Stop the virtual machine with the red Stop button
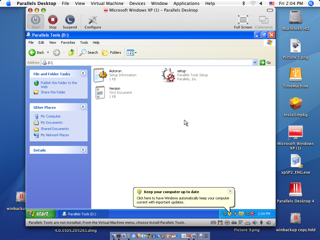This screenshot has width=320, height=240. coord(52,22)
